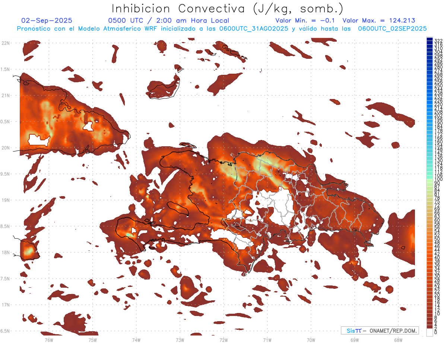The width and height of the screenshot is (447, 345).
Task: Click the '68W' longitude label
Action: 398,340
